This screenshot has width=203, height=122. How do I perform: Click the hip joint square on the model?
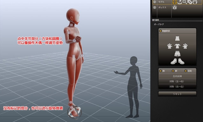point(74,56)
